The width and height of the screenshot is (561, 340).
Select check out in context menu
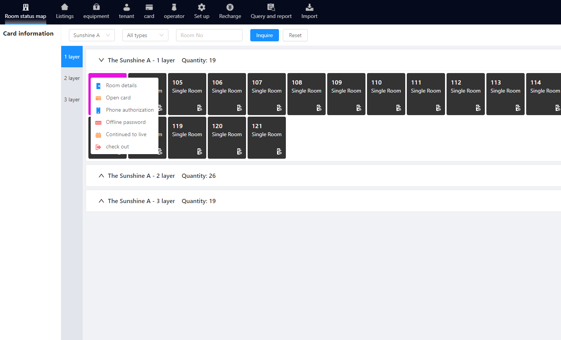coord(117,146)
